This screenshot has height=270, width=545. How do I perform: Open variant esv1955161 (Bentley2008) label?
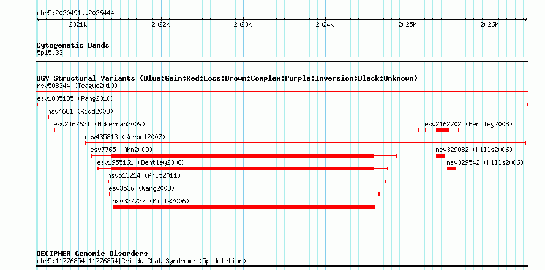click(x=141, y=162)
